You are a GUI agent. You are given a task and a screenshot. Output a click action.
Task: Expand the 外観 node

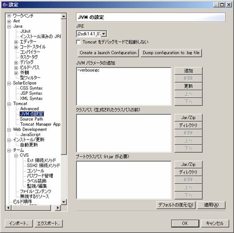pyautogui.click(x=16, y=73)
